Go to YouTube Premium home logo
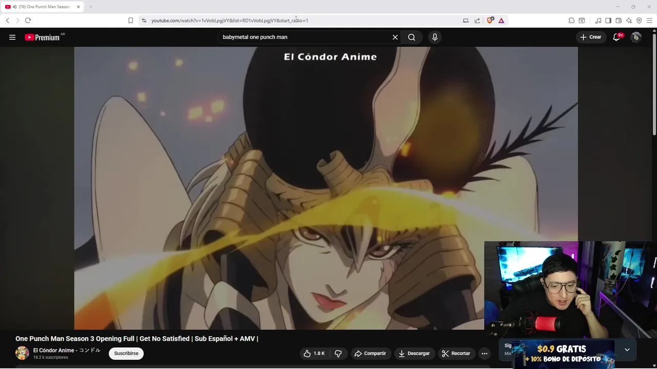Image resolution: width=657 pixels, height=369 pixels. 42,37
